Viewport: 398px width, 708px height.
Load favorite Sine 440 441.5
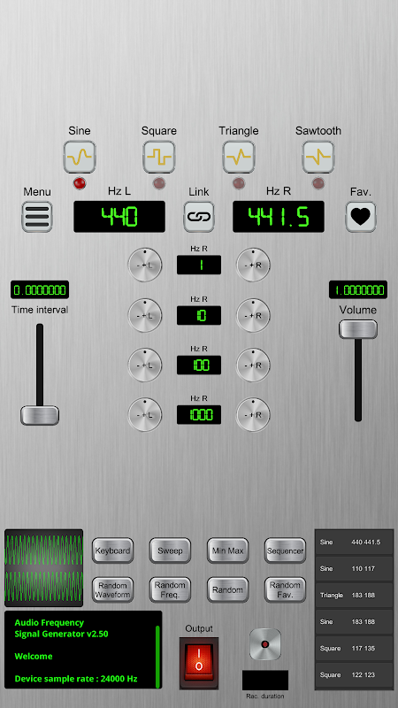click(355, 542)
